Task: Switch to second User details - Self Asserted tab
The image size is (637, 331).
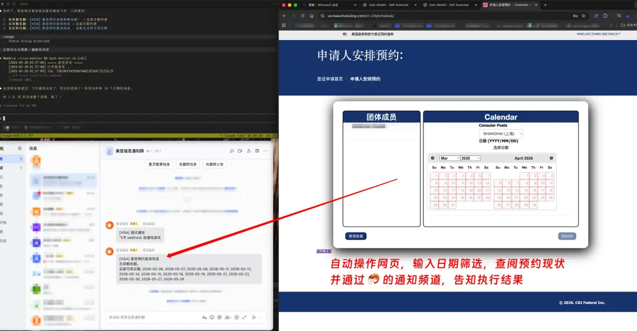Action: [x=449, y=5]
